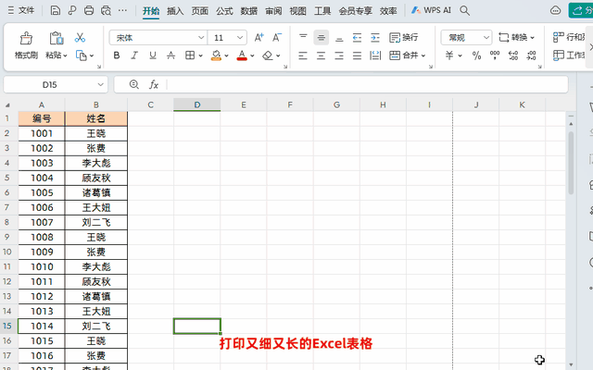Click Increase Decimal places icon
This screenshot has width=593, height=370.
click(x=513, y=55)
